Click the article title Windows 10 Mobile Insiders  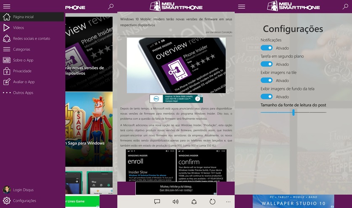[x=176, y=22]
